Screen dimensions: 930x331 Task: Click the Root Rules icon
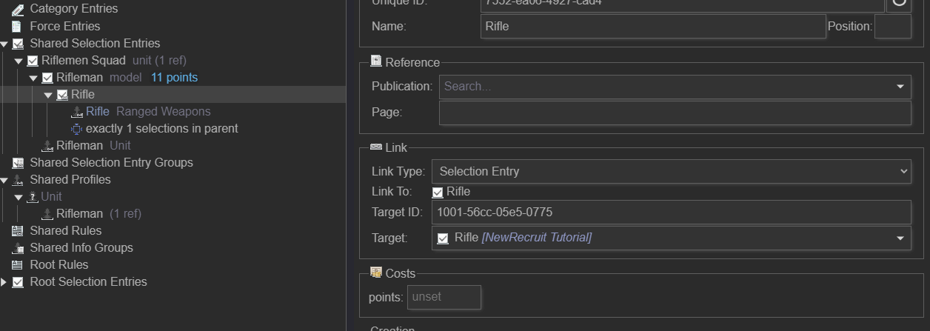(18, 265)
